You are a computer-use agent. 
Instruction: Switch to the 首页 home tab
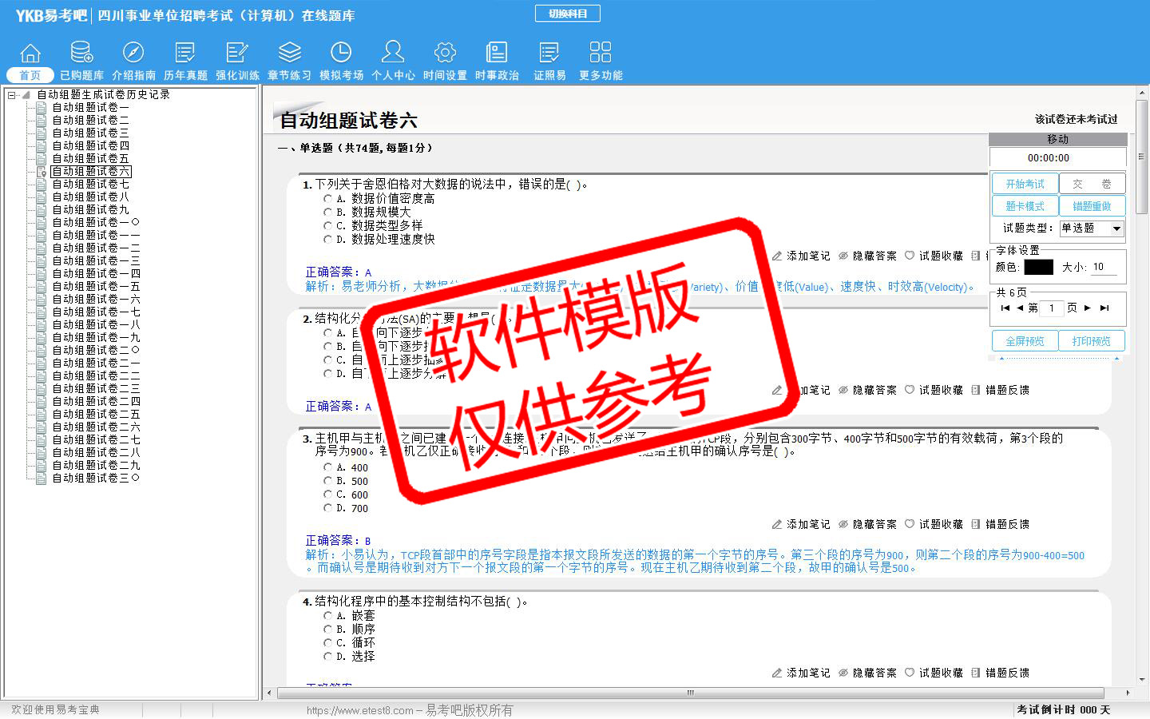(x=30, y=61)
